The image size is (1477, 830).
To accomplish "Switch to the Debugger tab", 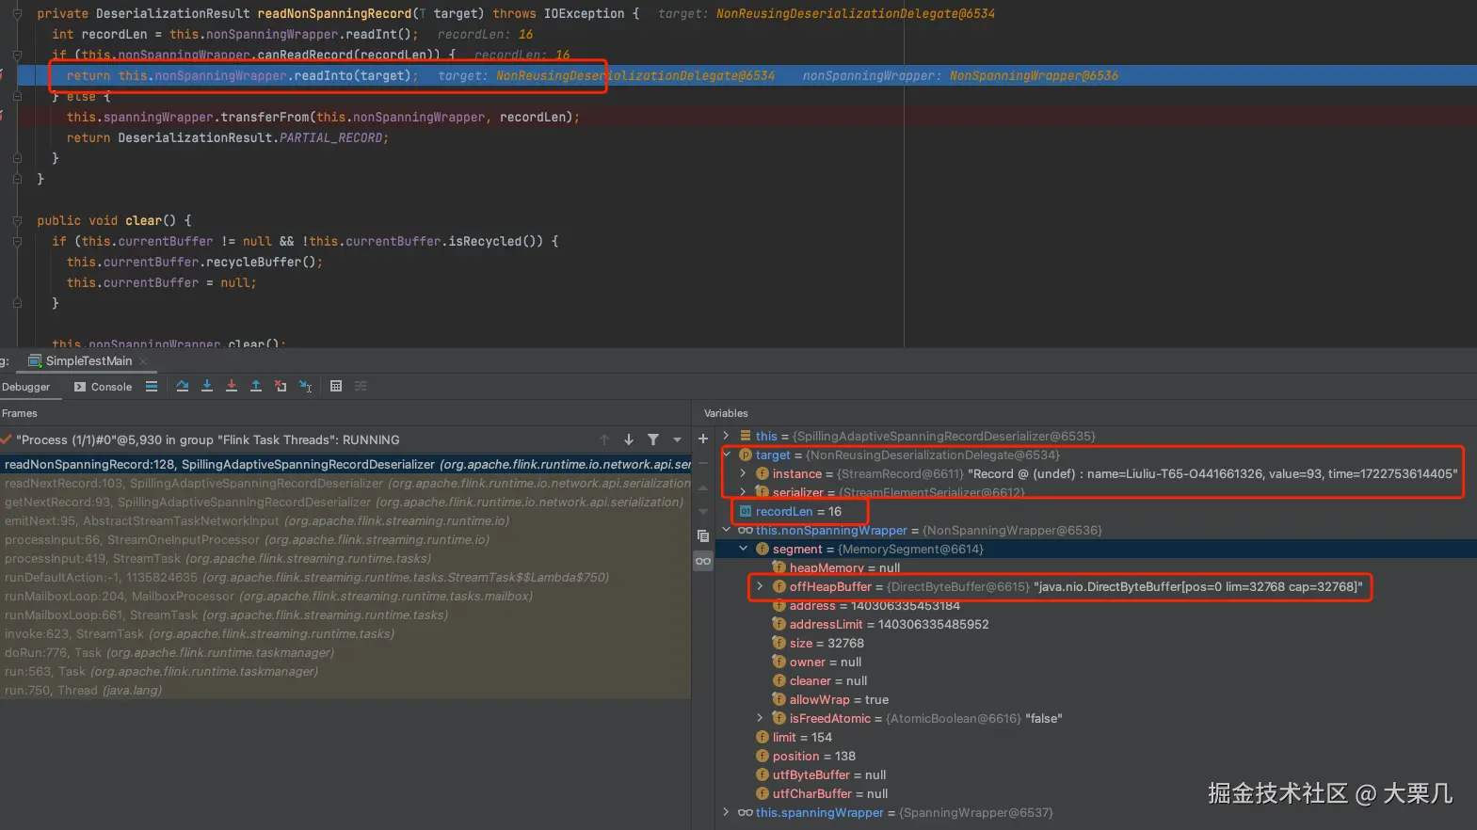I will [x=26, y=387].
